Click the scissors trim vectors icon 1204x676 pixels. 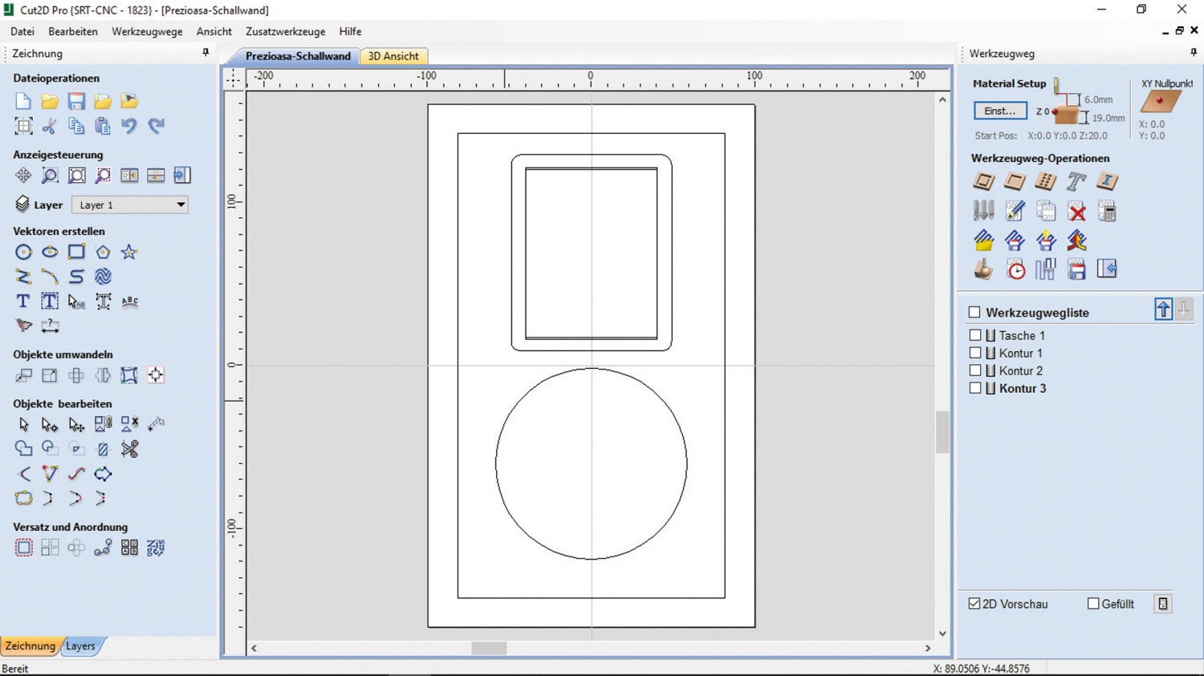coord(129,449)
